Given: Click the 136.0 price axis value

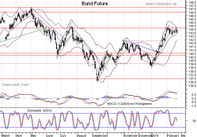Looking at the screenshot, I should pos(192,86).
